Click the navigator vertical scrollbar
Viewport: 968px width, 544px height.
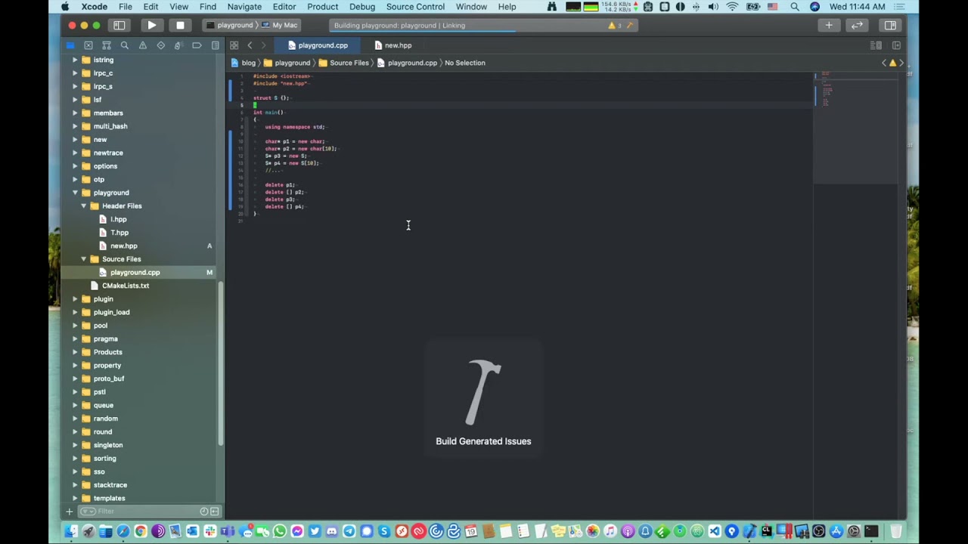click(x=221, y=363)
